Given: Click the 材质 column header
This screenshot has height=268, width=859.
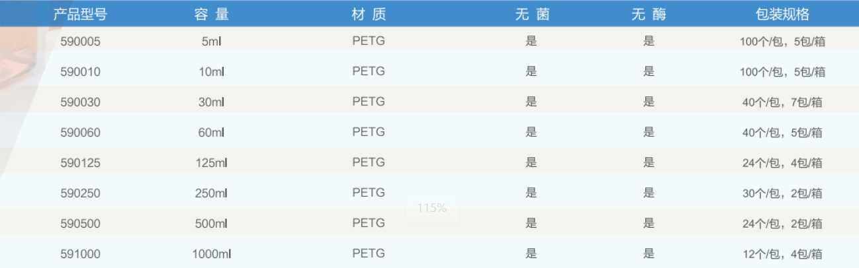Looking at the screenshot, I should (x=369, y=15).
